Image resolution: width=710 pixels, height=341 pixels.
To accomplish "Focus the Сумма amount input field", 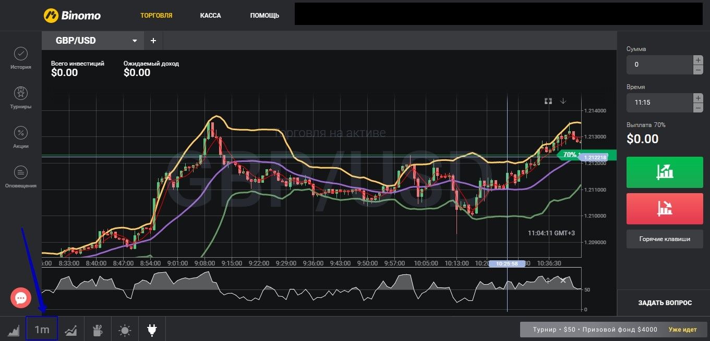I will click(x=659, y=65).
